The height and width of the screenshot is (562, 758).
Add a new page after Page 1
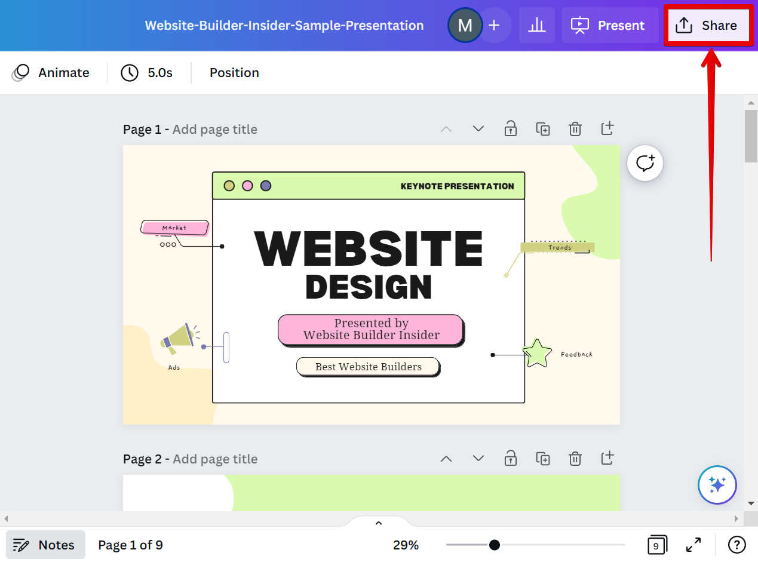[607, 129]
